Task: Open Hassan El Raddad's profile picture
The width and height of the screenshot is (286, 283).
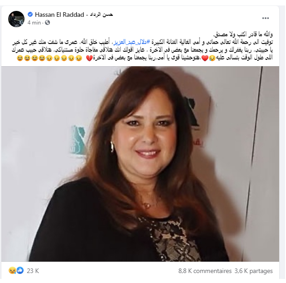Action: [16, 19]
